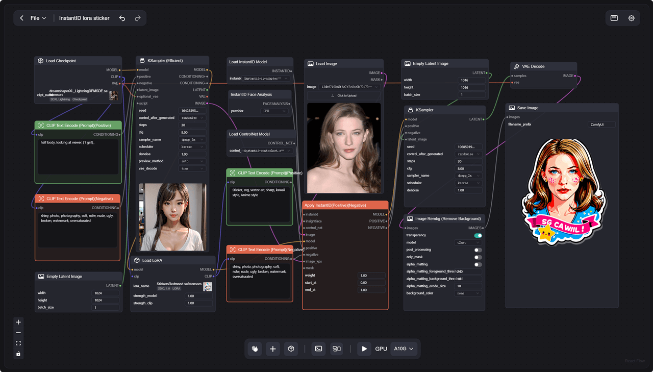The height and width of the screenshot is (372, 653).
Task: Open the instantid ip-adapter file dropdown
Action: (266, 79)
